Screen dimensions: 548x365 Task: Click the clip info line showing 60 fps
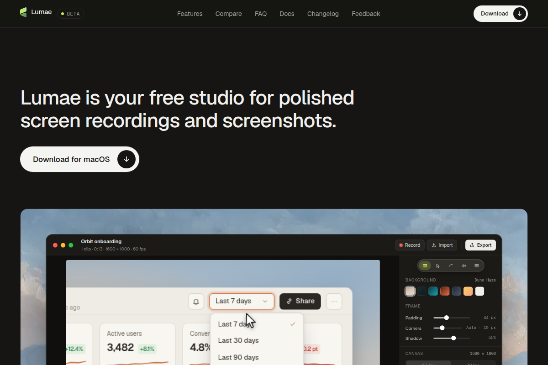113,249
